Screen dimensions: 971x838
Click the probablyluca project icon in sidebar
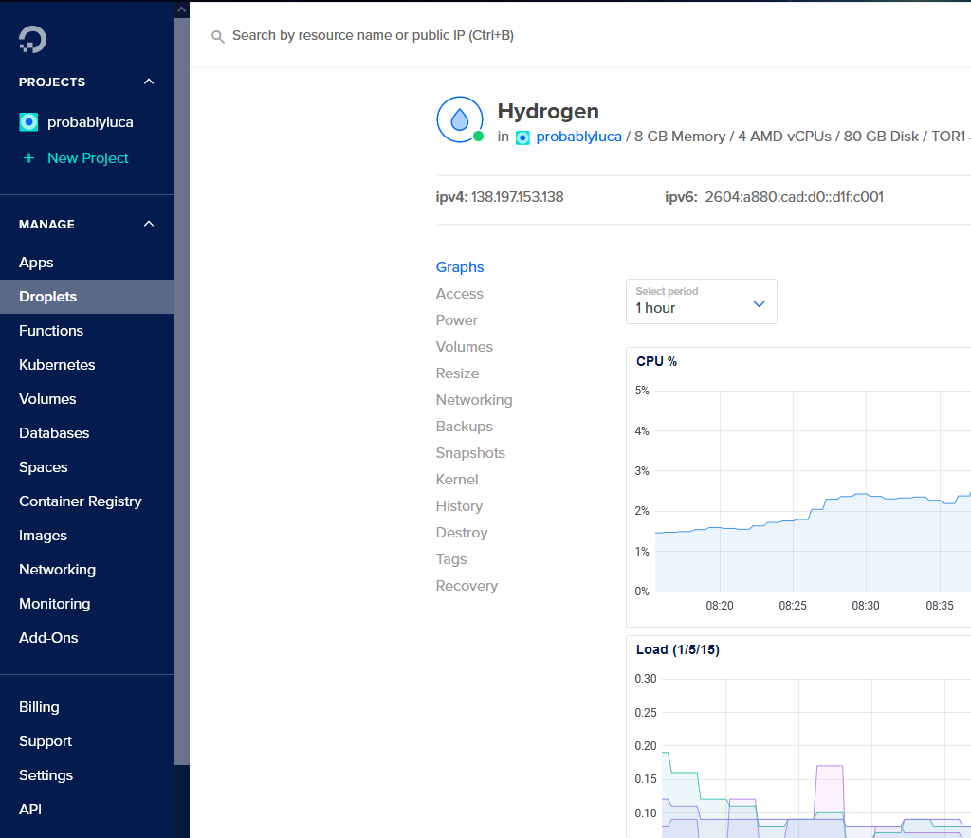click(x=28, y=122)
